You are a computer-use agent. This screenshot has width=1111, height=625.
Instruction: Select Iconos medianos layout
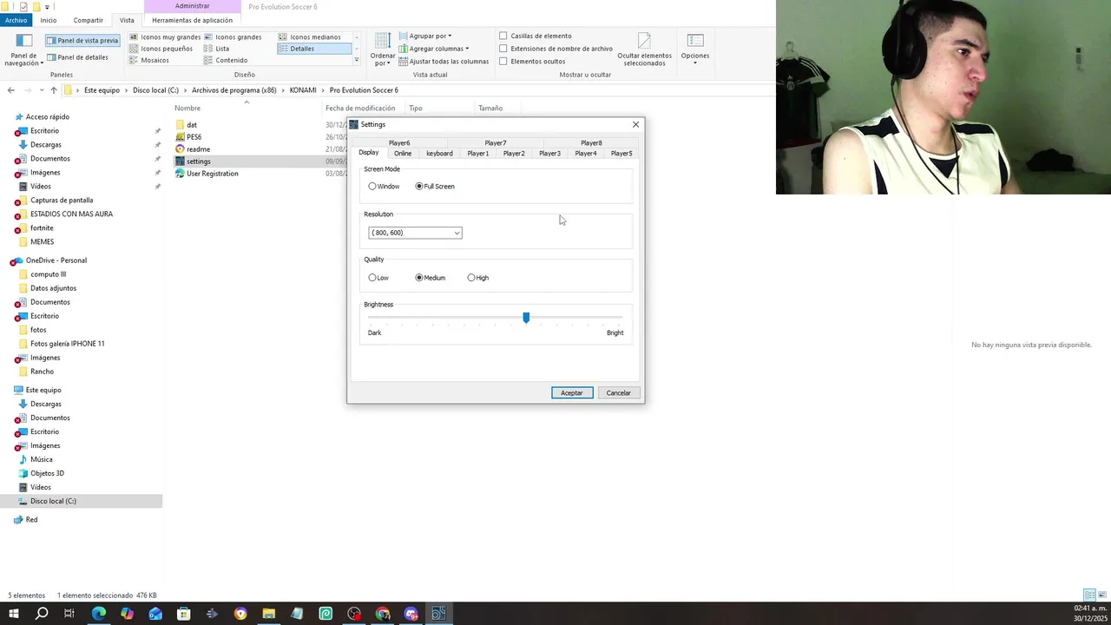[x=310, y=37]
